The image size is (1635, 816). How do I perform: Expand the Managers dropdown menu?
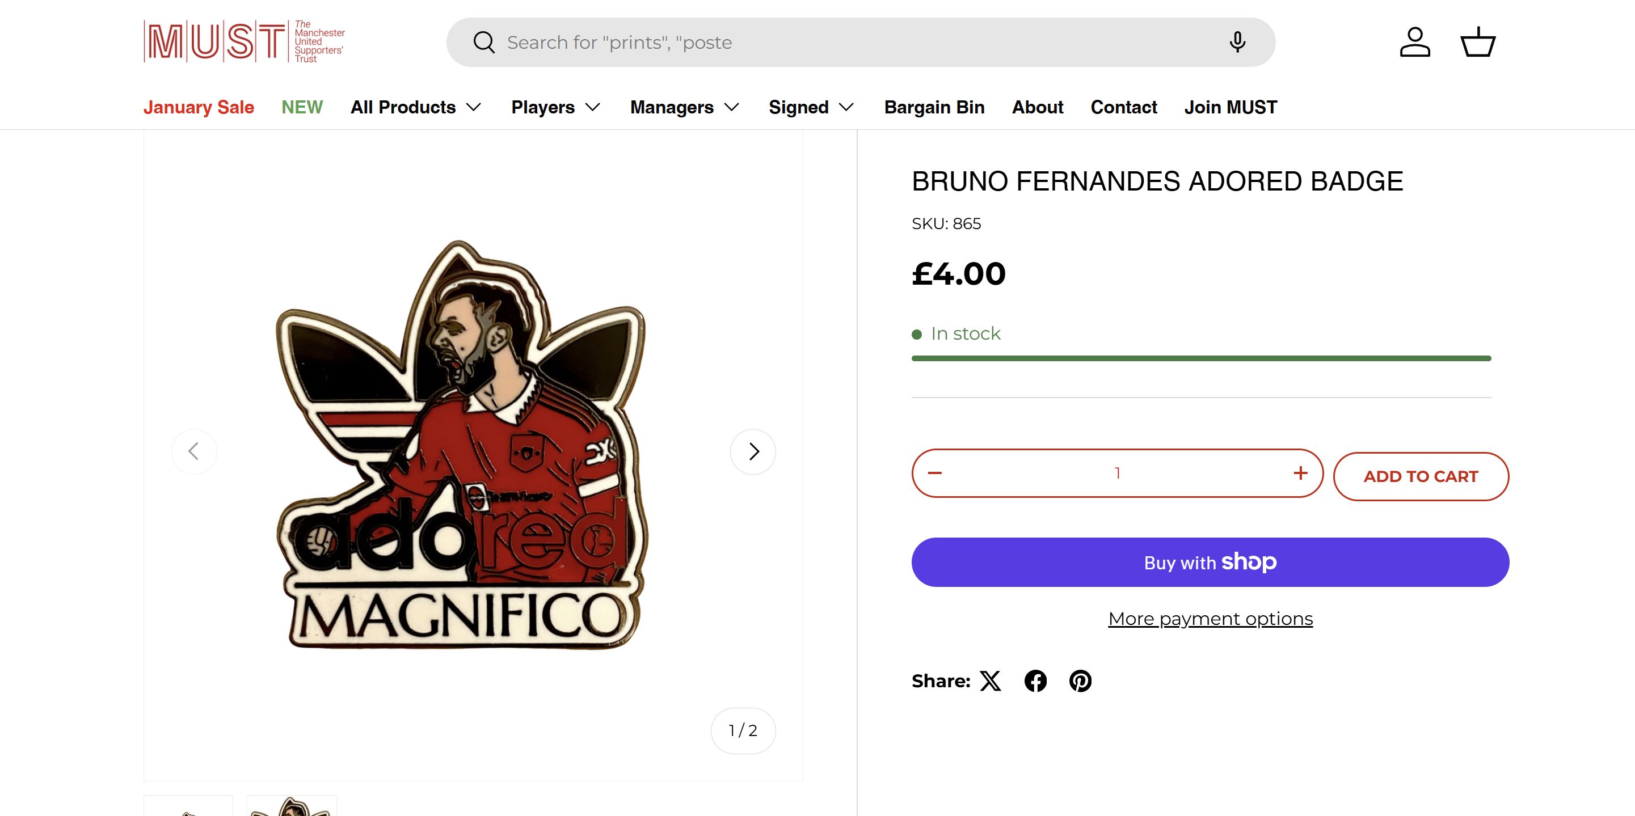(x=684, y=107)
